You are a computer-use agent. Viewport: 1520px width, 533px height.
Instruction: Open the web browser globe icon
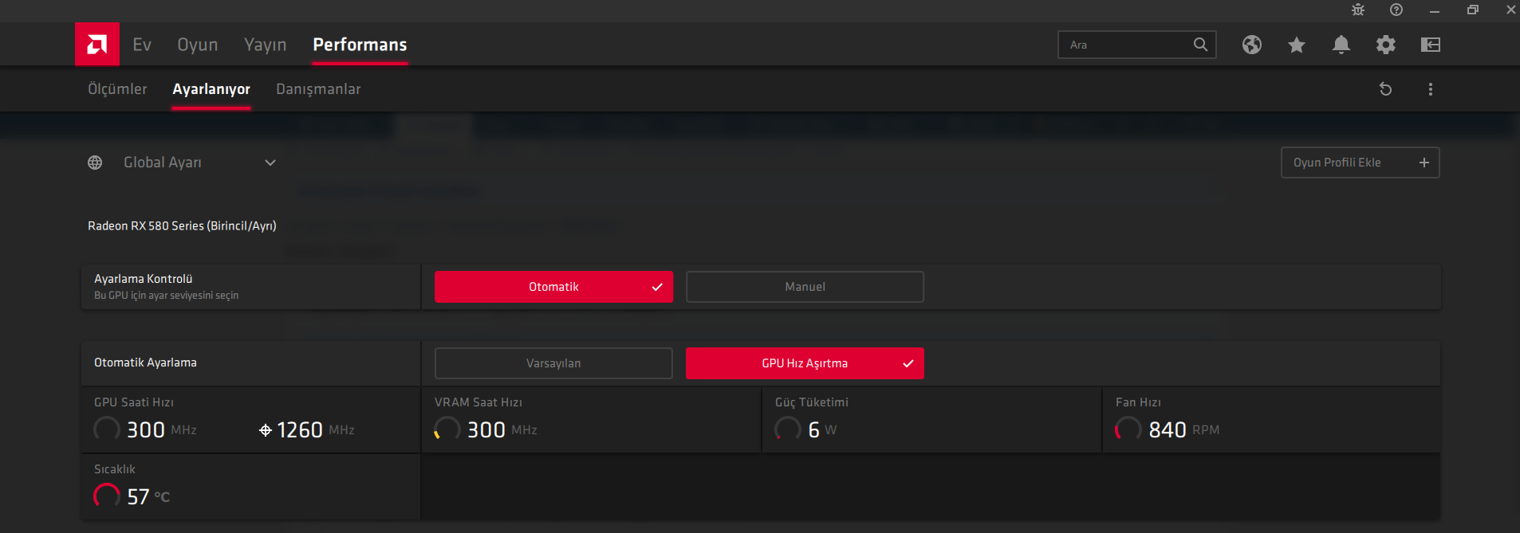[1252, 45]
